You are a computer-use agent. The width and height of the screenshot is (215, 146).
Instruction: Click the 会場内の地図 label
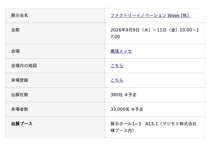24,66
